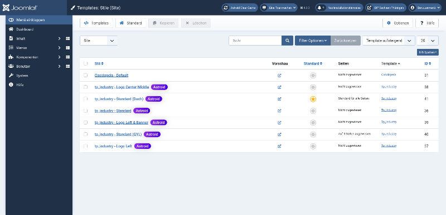
Task: Open the Site client dropdown
Action: (x=99, y=41)
